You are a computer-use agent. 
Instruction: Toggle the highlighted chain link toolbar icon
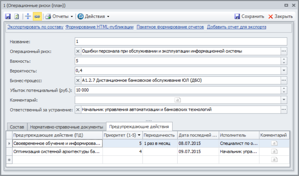[37, 16]
